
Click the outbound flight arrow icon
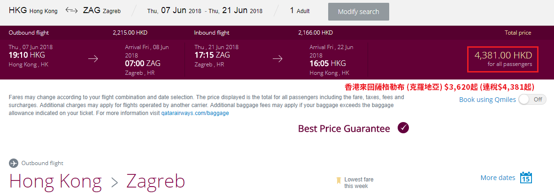click(93, 59)
